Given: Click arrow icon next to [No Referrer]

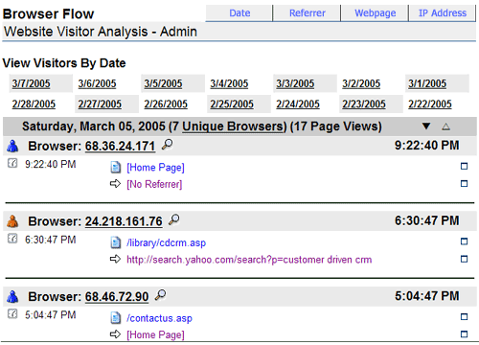Looking at the screenshot, I should coord(115,184).
